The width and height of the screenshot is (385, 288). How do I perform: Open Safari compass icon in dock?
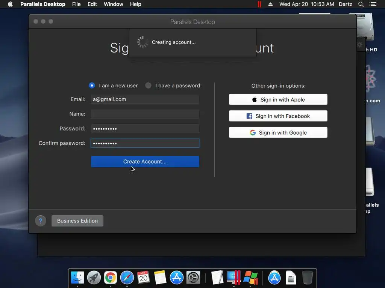tap(127, 278)
